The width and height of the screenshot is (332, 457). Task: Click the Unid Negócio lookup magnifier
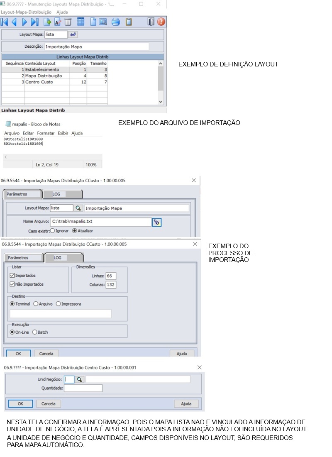point(79,379)
